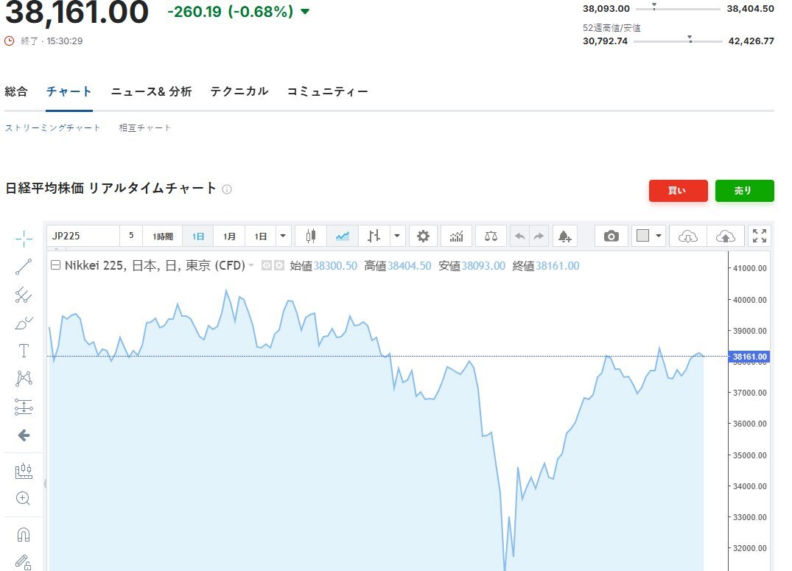The height and width of the screenshot is (571, 792).
Task: Open the テクニカル tab
Action: click(x=239, y=91)
